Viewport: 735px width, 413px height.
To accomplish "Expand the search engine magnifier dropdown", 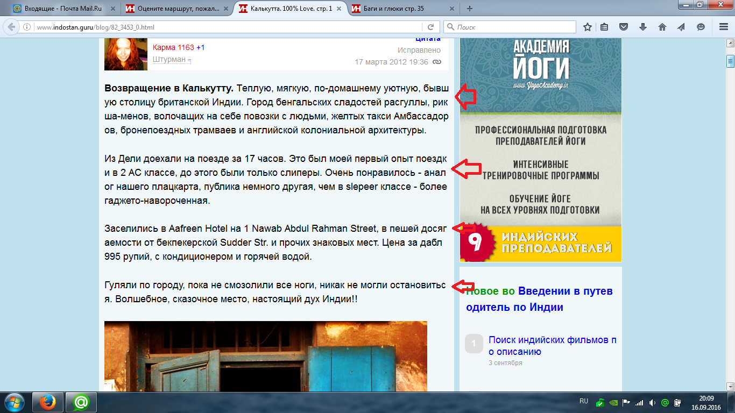I will [x=450, y=27].
